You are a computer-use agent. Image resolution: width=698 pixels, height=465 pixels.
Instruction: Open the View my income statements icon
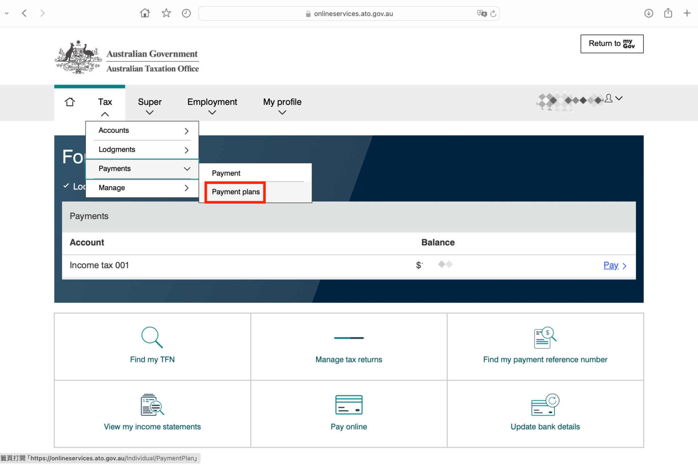(x=152, y=404)
